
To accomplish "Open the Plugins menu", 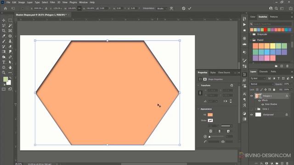I will 73,2.
